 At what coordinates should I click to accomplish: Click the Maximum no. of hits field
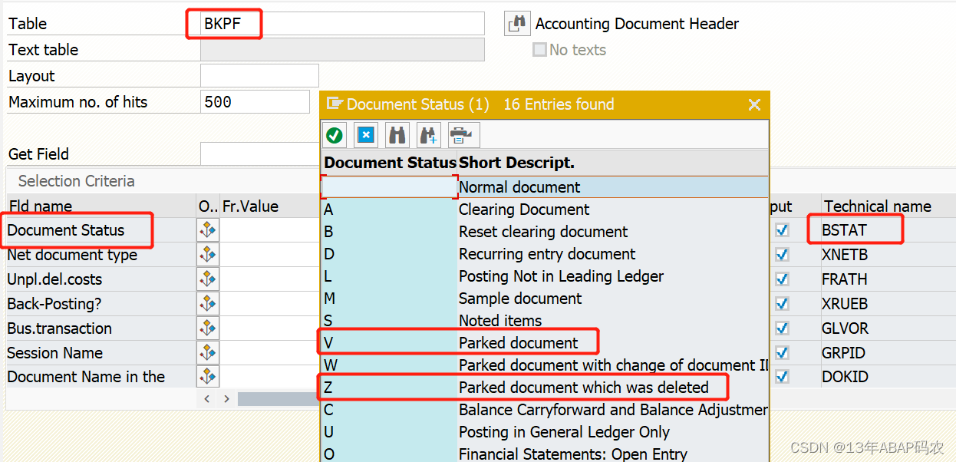coord(257,101)
